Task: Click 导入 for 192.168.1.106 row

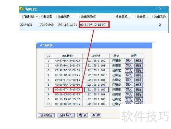Action: click(x=129, y=90)
